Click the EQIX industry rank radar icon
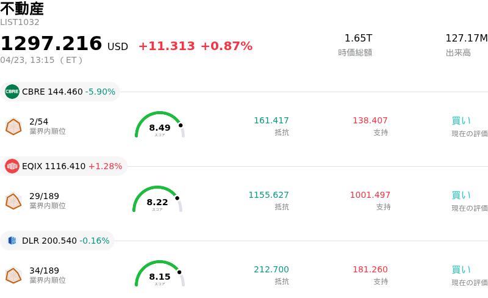 pyautogui.click(x=13, y=201)
